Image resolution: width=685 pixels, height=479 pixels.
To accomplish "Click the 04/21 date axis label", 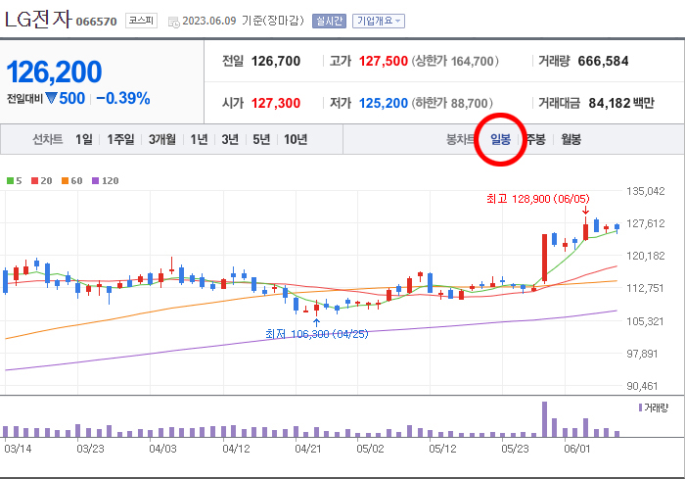I will point(308,449).
